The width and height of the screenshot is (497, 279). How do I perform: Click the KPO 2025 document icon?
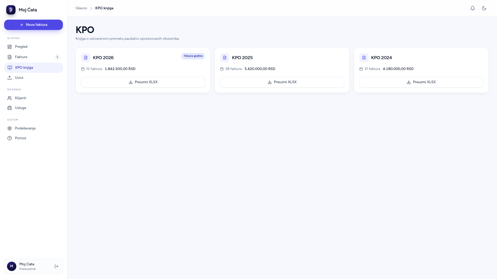coord(225,58)
